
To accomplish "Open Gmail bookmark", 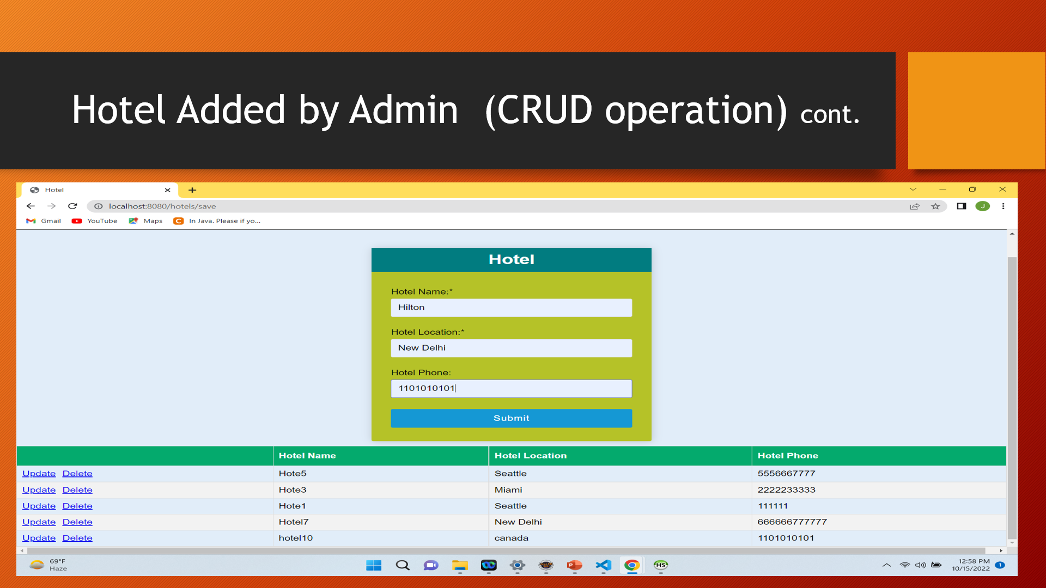I will coord(44,221).
